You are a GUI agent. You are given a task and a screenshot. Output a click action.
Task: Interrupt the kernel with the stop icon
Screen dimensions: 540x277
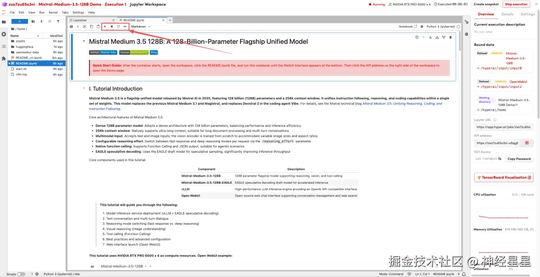[x=111, y=26]
